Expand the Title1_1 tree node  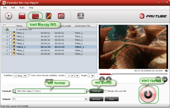7,33
